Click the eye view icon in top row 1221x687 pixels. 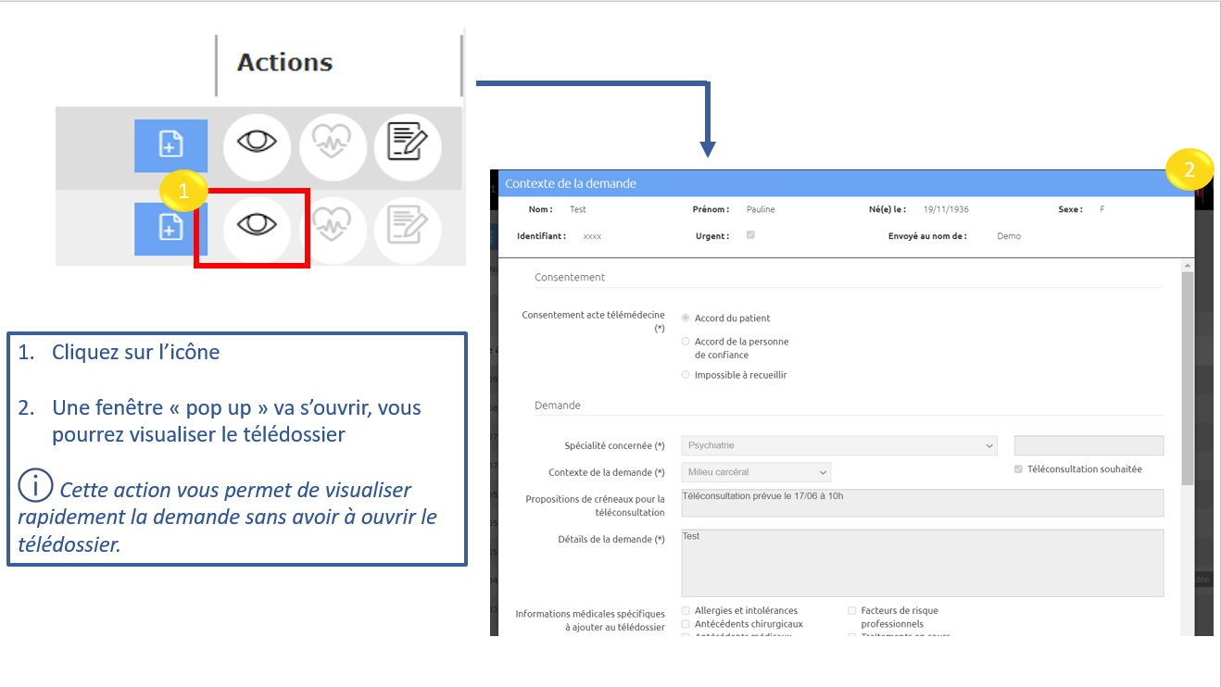[257, 144]
